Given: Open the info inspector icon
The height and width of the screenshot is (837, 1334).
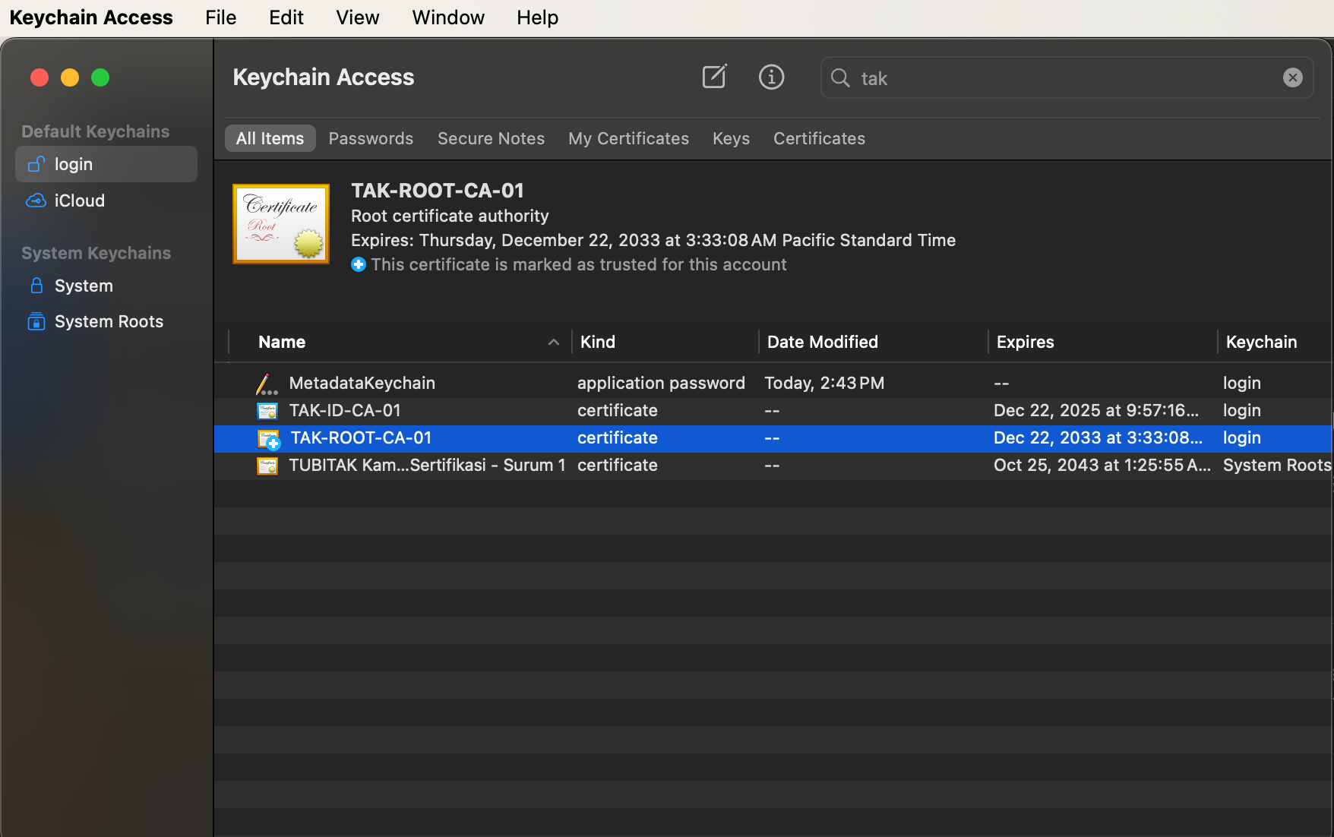Looking at the screenshot, I should click(771, 77).
